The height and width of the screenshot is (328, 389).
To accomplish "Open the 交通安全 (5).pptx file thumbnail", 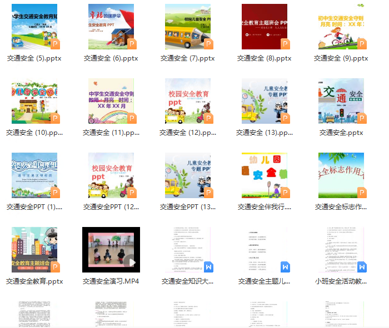I will coord(34,27).
